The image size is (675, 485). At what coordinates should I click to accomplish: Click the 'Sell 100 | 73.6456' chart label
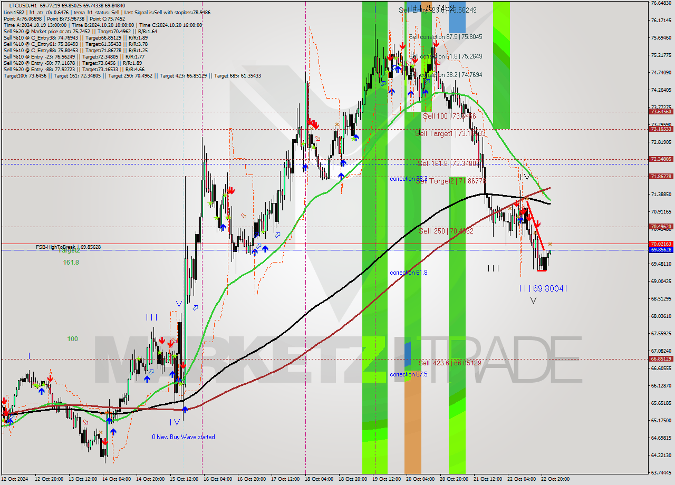[449, 116]
